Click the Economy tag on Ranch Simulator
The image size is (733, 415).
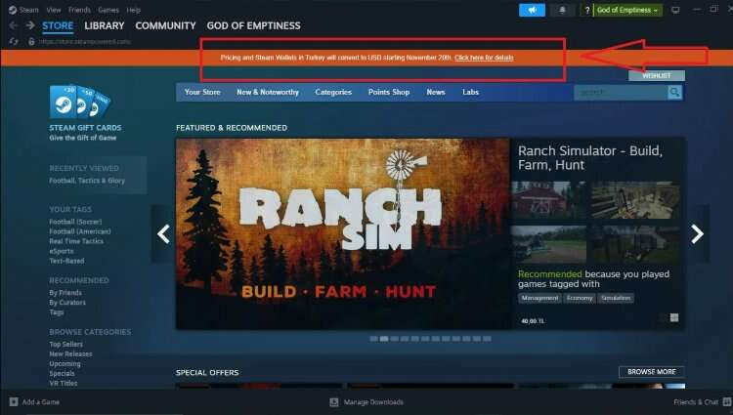coord(580,298)
